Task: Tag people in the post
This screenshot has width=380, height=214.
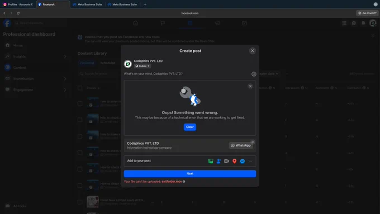Action: [218, 161]
